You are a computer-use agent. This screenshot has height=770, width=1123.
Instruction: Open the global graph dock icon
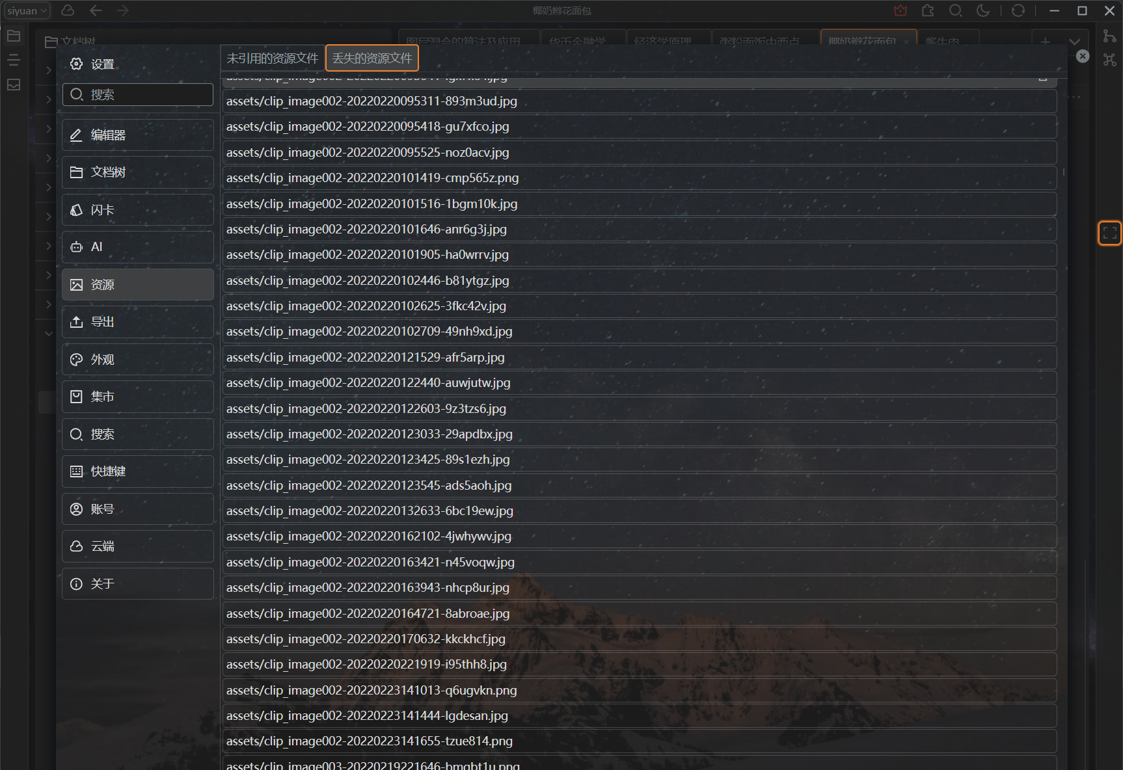tap(1110, 60)
